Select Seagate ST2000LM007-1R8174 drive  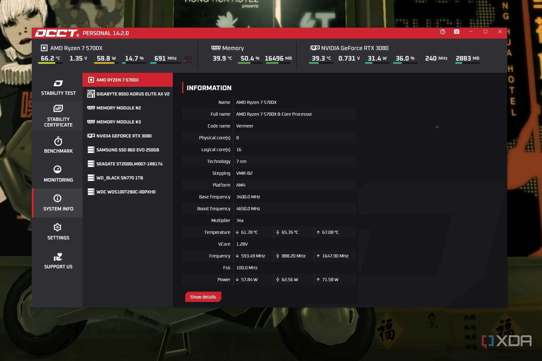(128, 164)
